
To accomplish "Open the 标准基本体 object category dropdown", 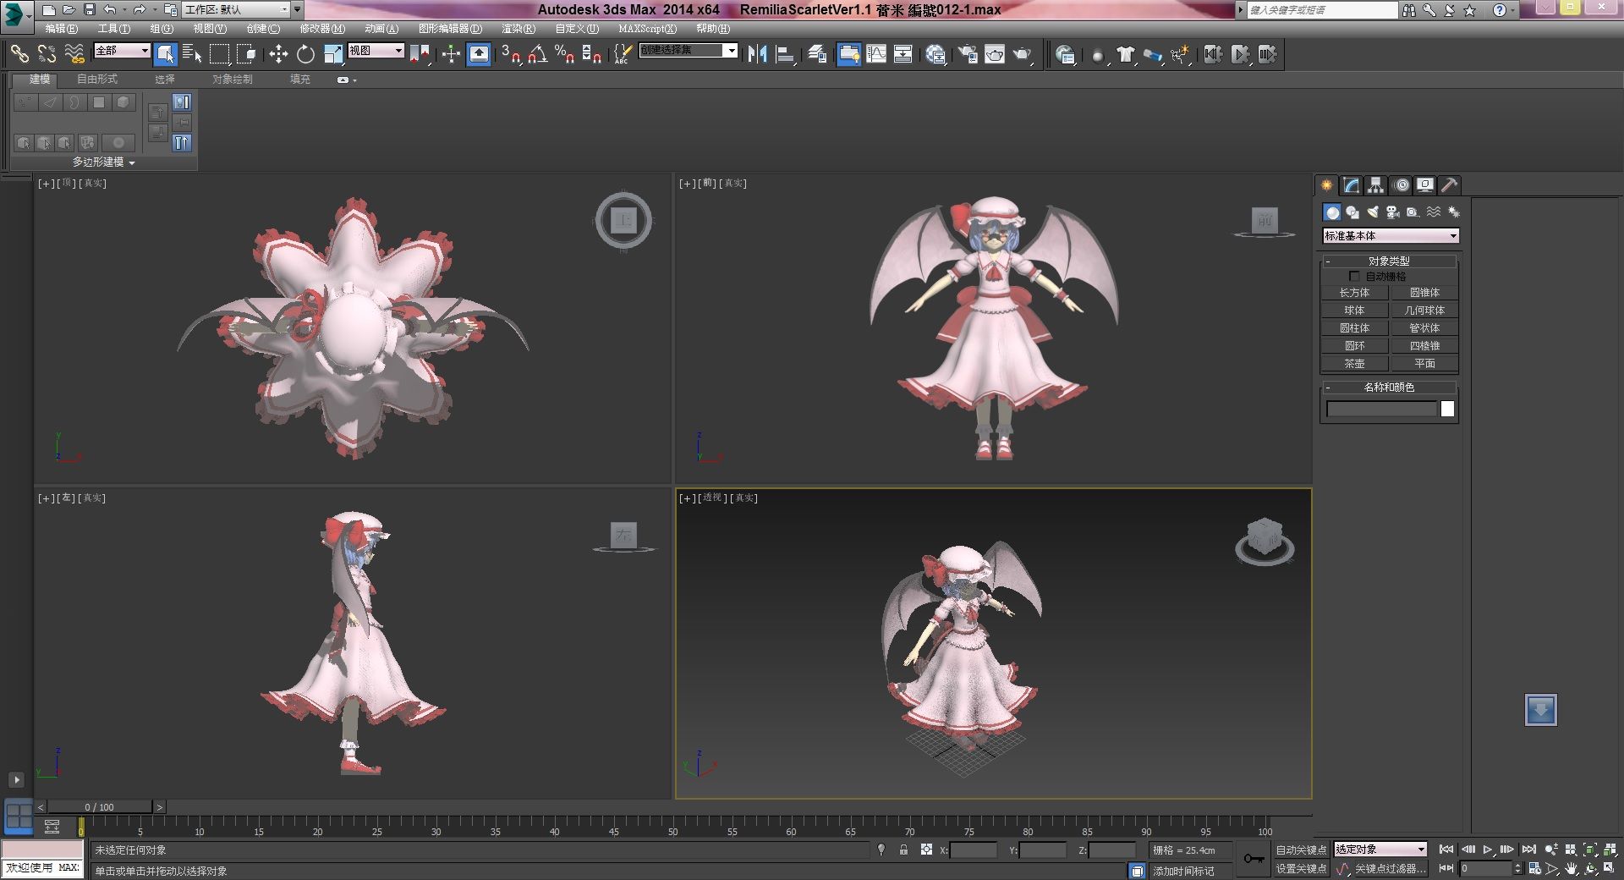I will pyautogui.click(x=1391, y=236).
